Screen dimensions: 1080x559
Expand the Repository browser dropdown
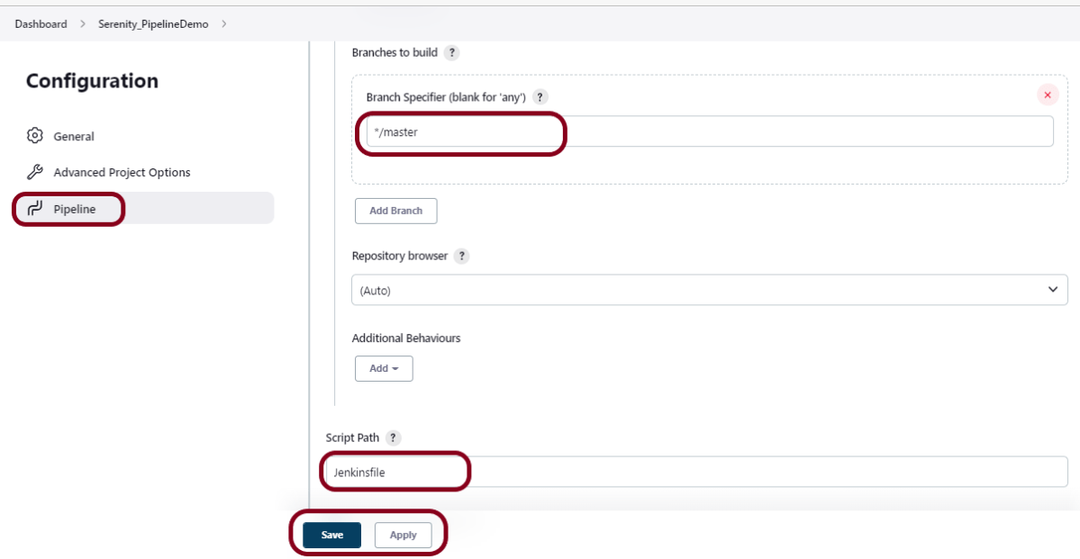click(709, 291)
